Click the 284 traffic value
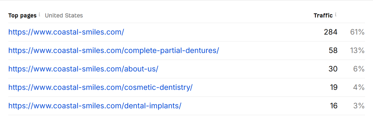The width and height of the screenshot is (373, 120). pos(330,32)
